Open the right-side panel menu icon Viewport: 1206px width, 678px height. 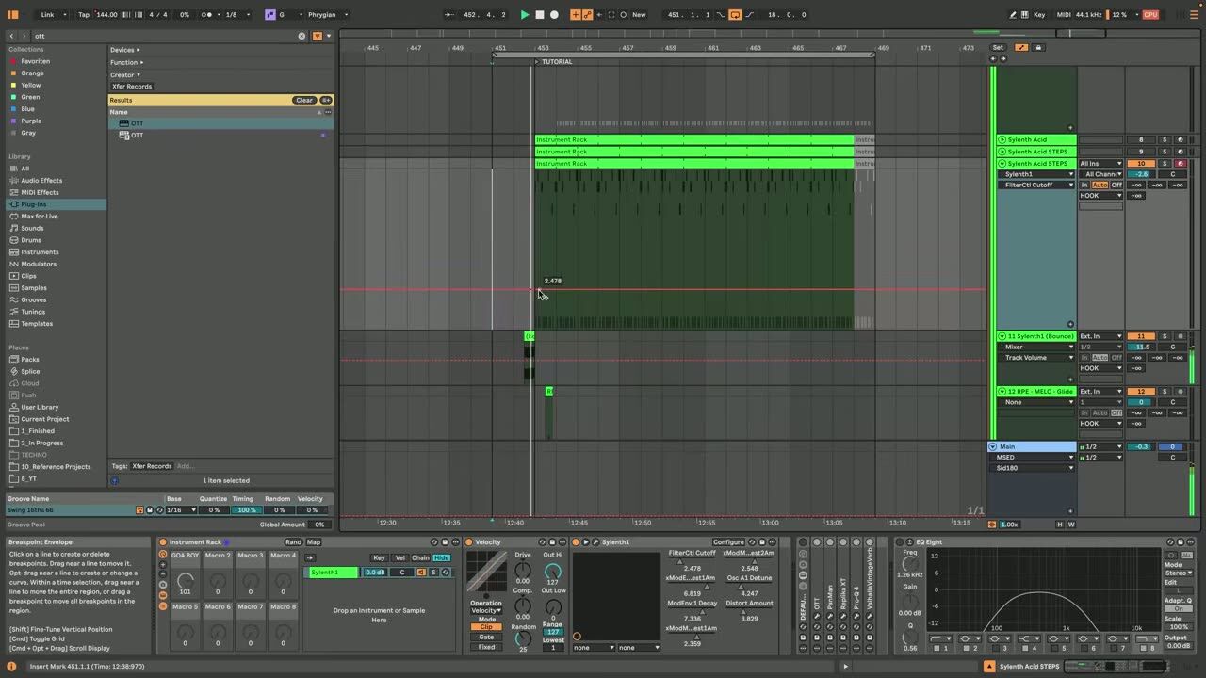1193,15
